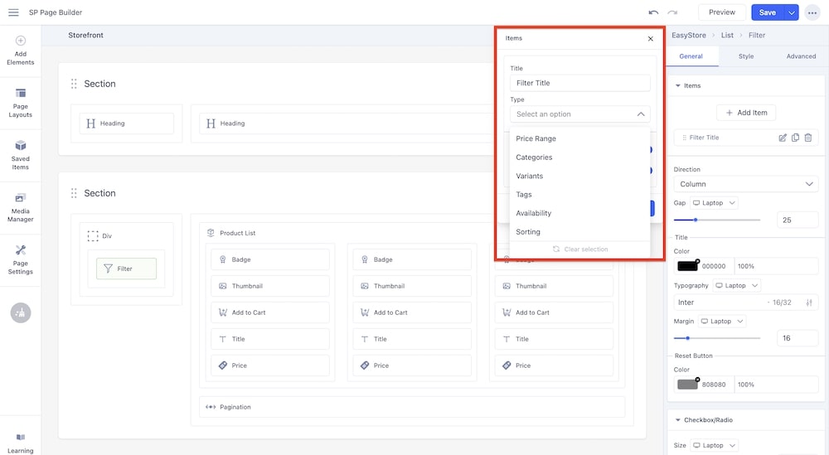
Task: Duplicate the Filter Title item
Action: [x=795, y=138]
